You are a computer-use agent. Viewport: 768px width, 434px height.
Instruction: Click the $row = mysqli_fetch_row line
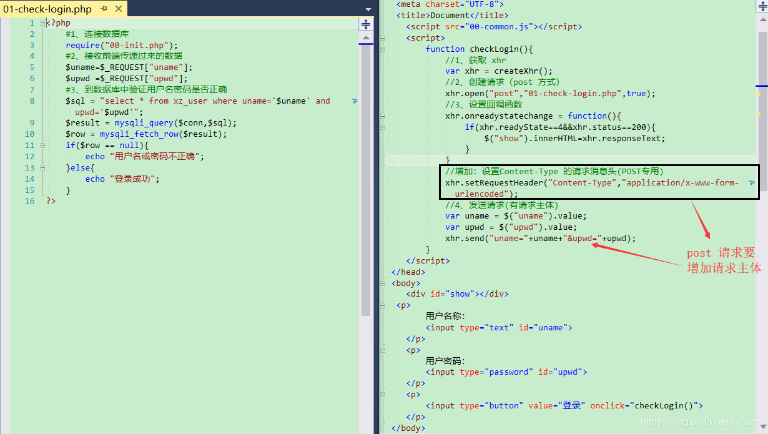pyautogui.click(x=147, y=134)
